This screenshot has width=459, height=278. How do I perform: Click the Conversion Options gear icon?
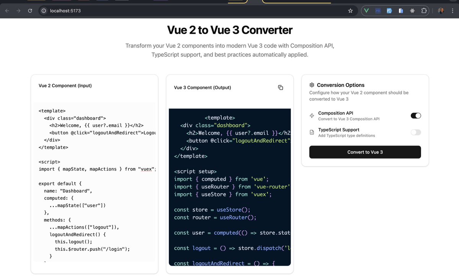[x=312, y=85]
